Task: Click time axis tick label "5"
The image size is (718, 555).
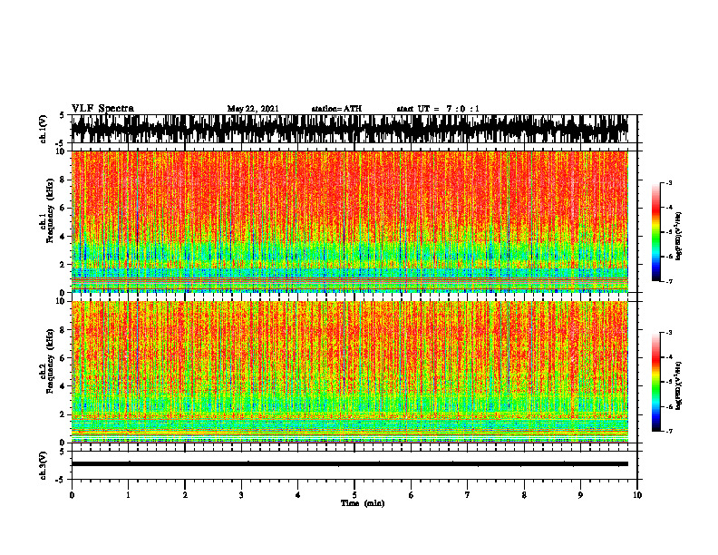Action: click(x=354, y=495)
